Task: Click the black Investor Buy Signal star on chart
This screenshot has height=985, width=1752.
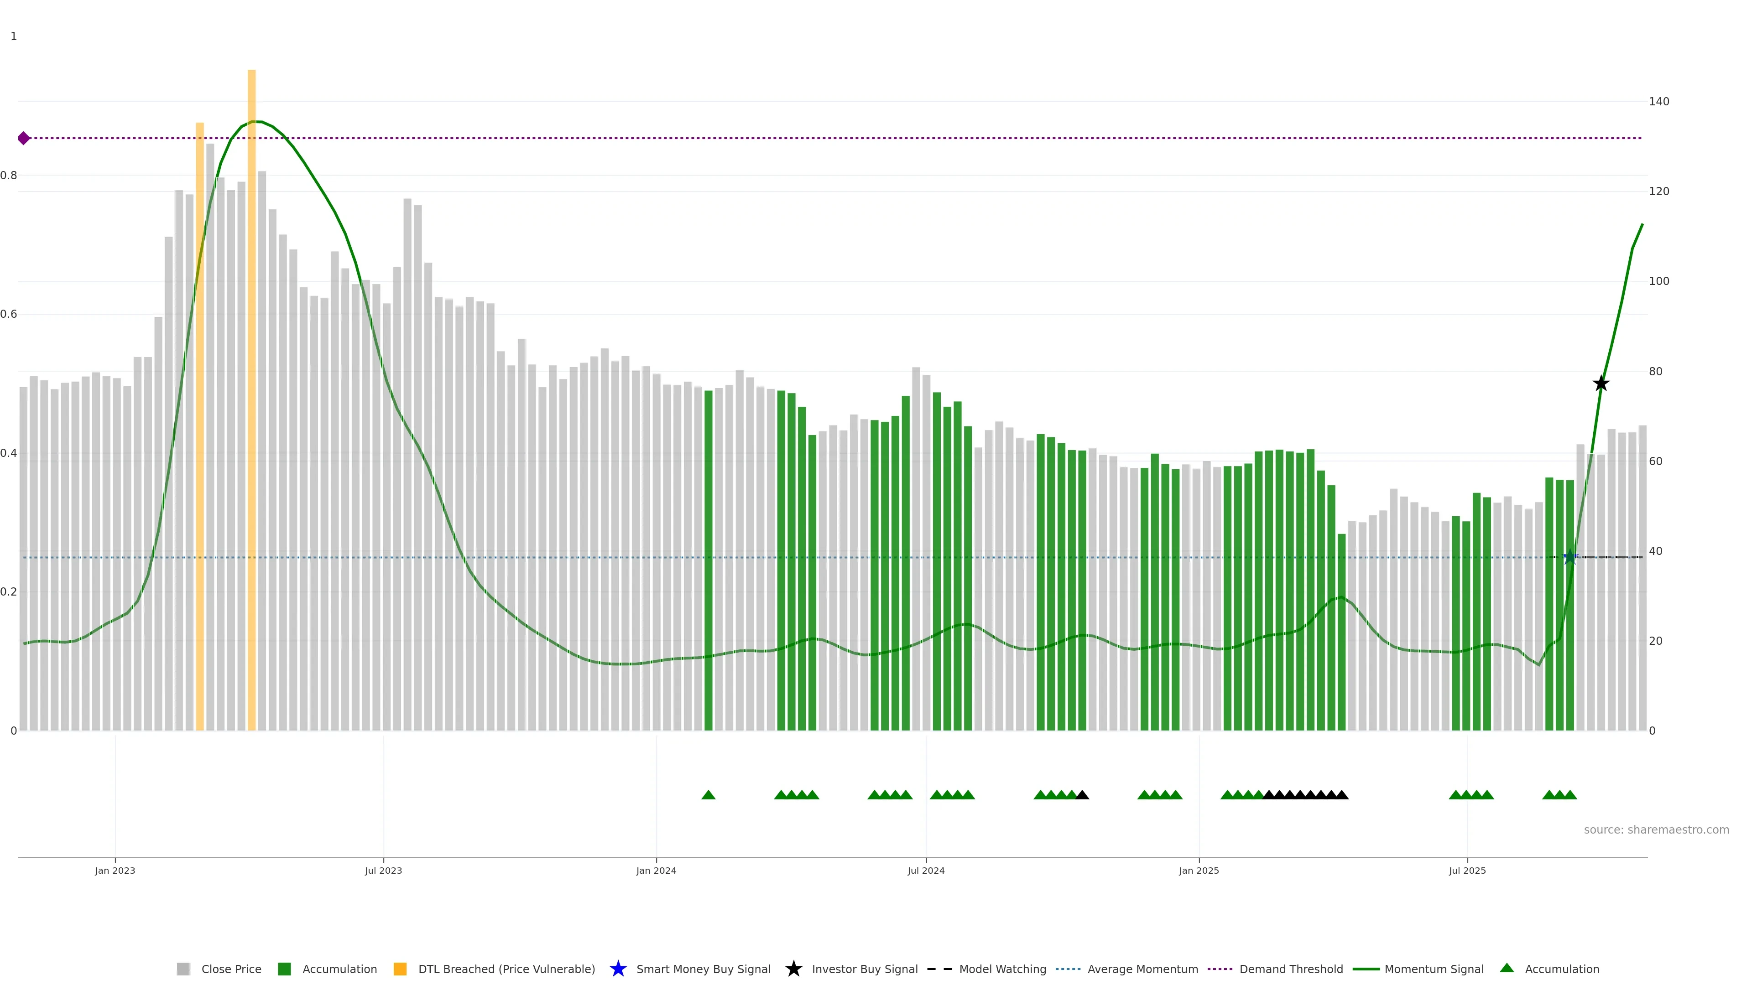Action: click(x=1601, y=384)
